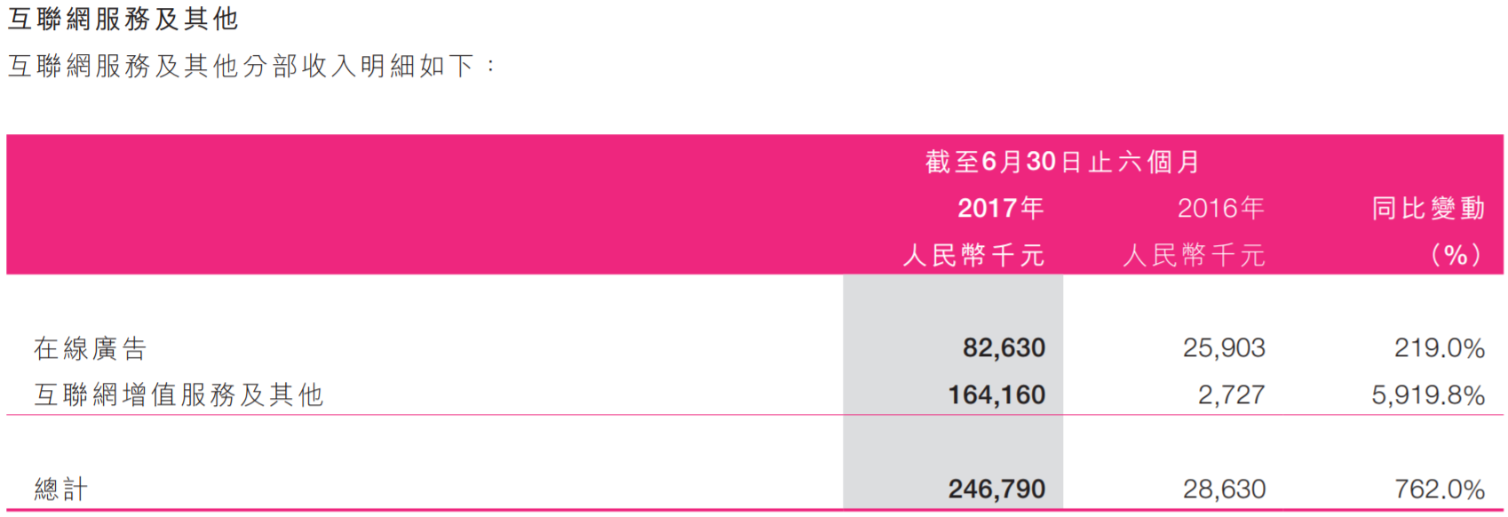
Task: Click the 25,903 value cell
Action: (x=1223, y=348)
